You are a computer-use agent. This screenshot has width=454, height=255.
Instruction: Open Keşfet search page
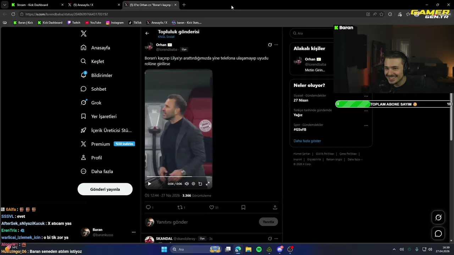click(92, 61)
